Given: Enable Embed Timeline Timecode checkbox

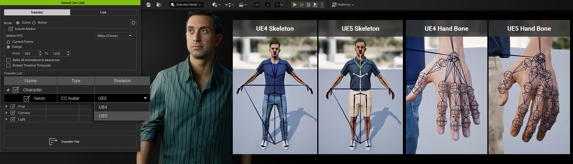Looking at the screenshot, I should (8, 66).
